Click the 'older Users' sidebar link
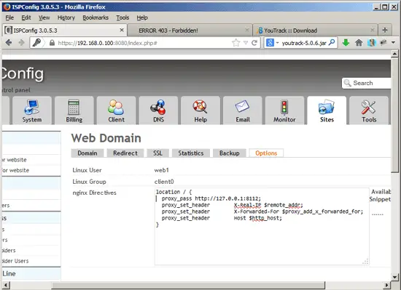401x290 pixels. click(x=15, y=261)
